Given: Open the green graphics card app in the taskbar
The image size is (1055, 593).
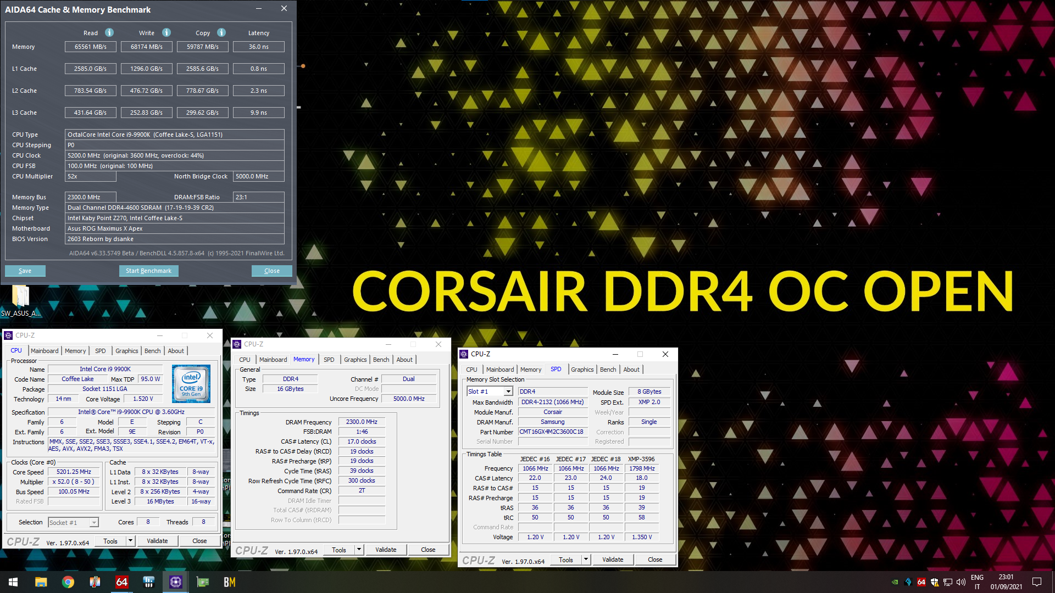Looking at the screenshot, I should (x=203, y=582).
